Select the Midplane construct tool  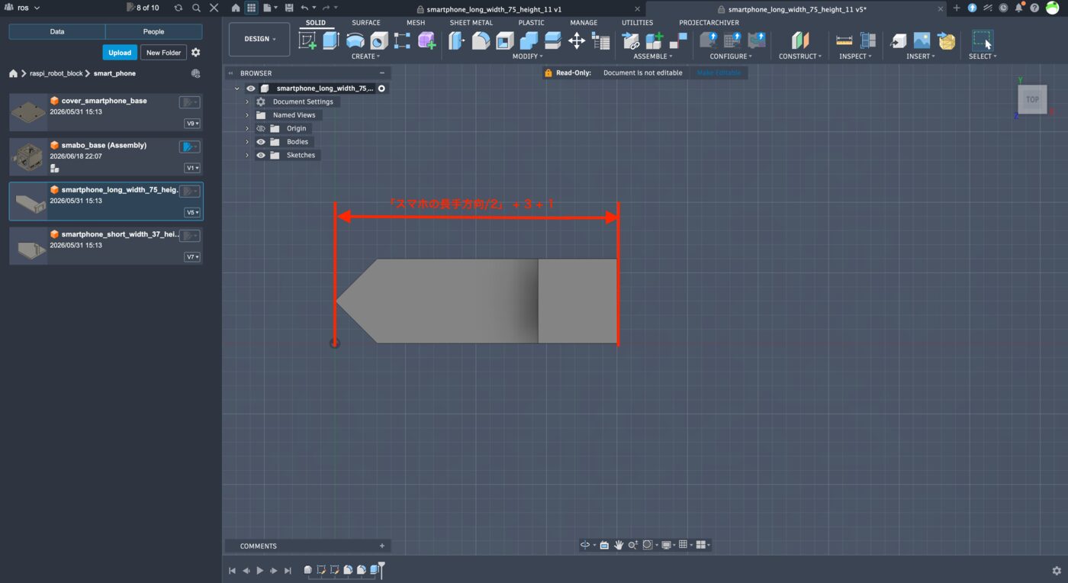point(799,40)
